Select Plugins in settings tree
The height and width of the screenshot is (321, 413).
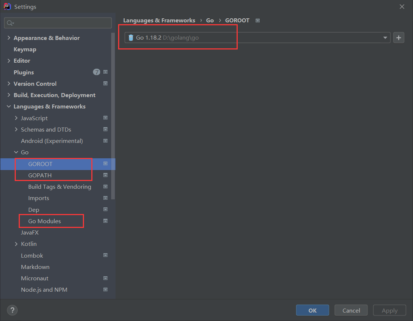[x=24, y=72]
